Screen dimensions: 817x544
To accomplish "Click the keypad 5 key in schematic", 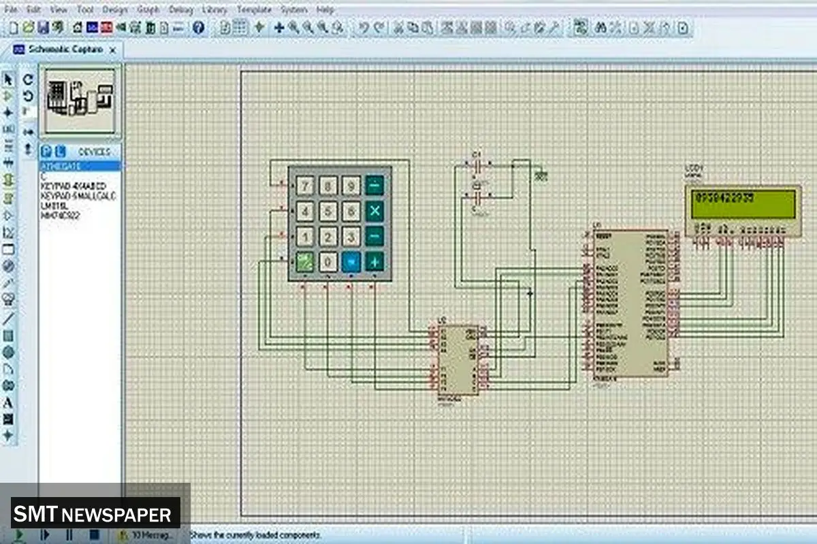I will (x=329, y=211).
